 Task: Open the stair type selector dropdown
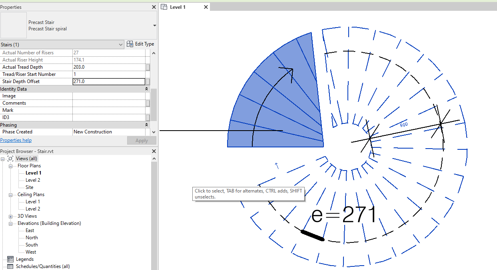[154, 25]
